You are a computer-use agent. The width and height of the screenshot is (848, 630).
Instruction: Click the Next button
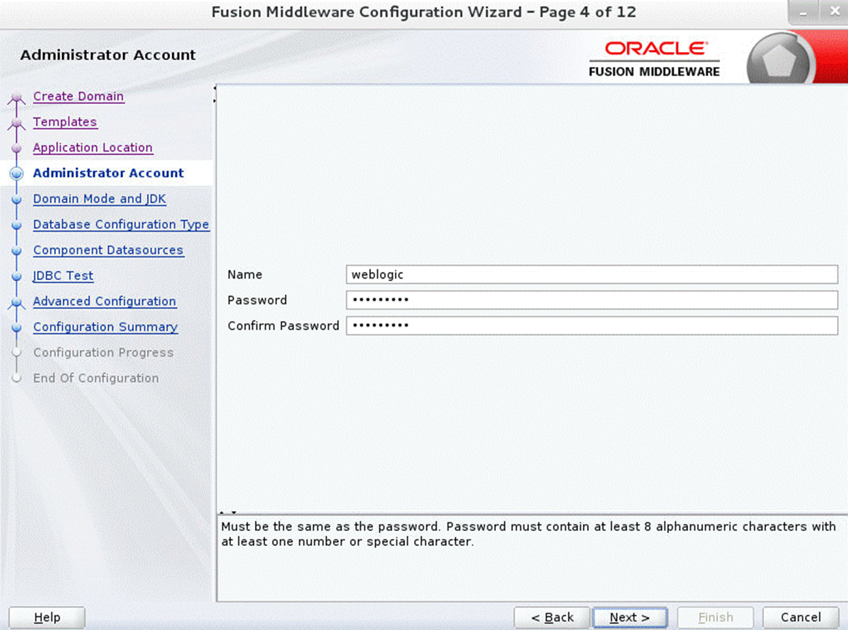629,617
